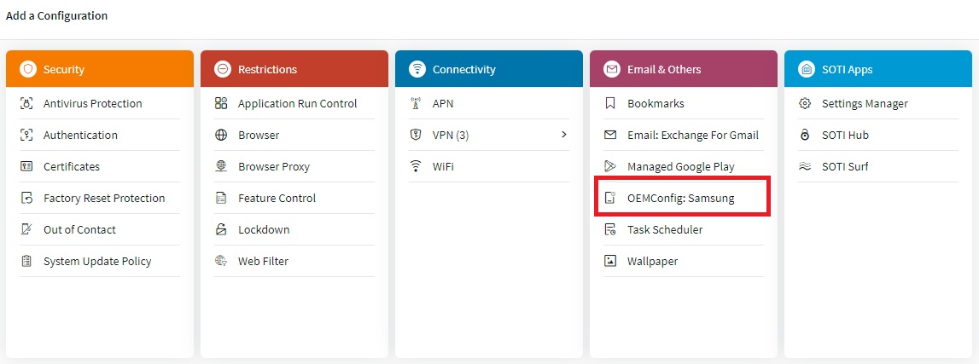Select the Managed Google Play icon
The height and width of the screenshot is (364, 979).
(x=610, y=166)
